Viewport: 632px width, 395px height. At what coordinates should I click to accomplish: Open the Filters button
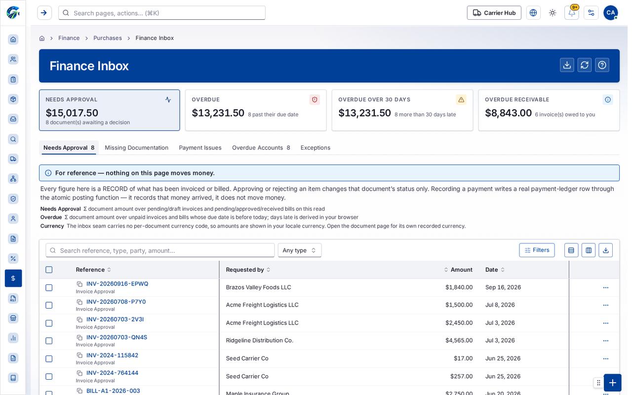[x=537, y=250]
